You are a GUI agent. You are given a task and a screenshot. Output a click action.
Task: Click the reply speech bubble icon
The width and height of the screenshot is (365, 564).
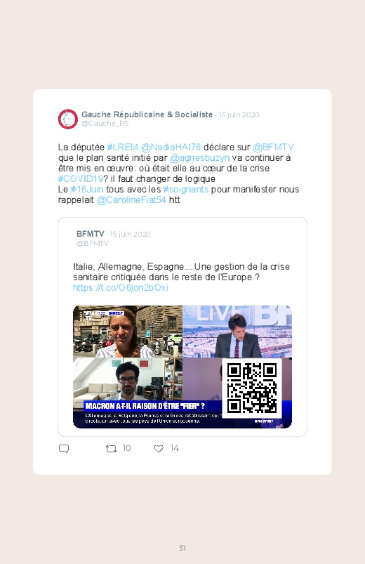64,449
